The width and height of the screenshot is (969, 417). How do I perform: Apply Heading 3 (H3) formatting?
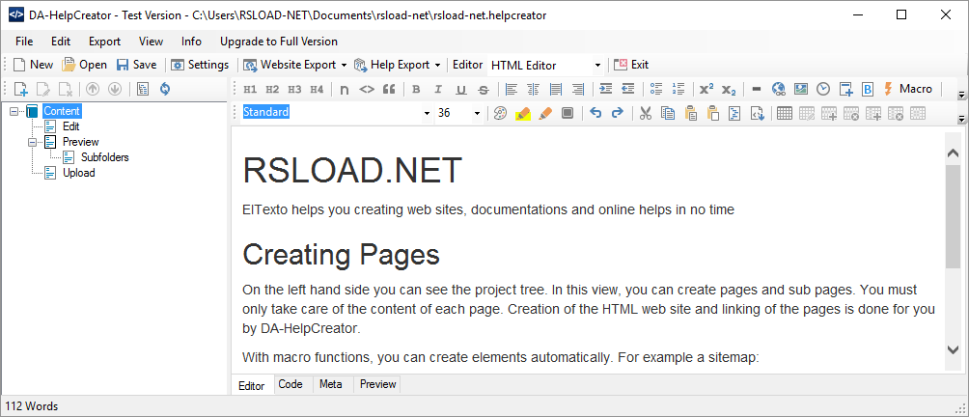coord(294,90)
